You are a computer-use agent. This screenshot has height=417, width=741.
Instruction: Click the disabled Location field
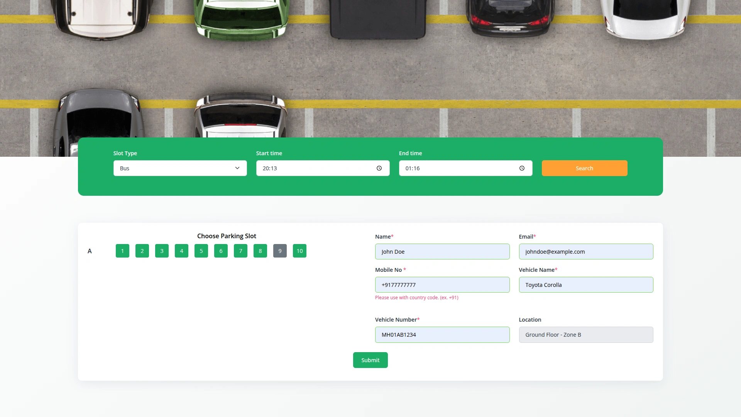[x=585, y=335]
